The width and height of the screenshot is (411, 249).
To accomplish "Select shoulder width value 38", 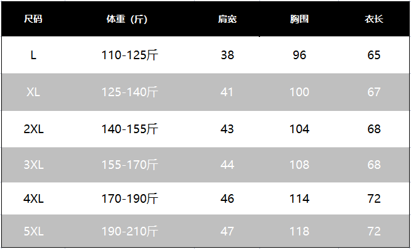I will (x=227, y=55).
